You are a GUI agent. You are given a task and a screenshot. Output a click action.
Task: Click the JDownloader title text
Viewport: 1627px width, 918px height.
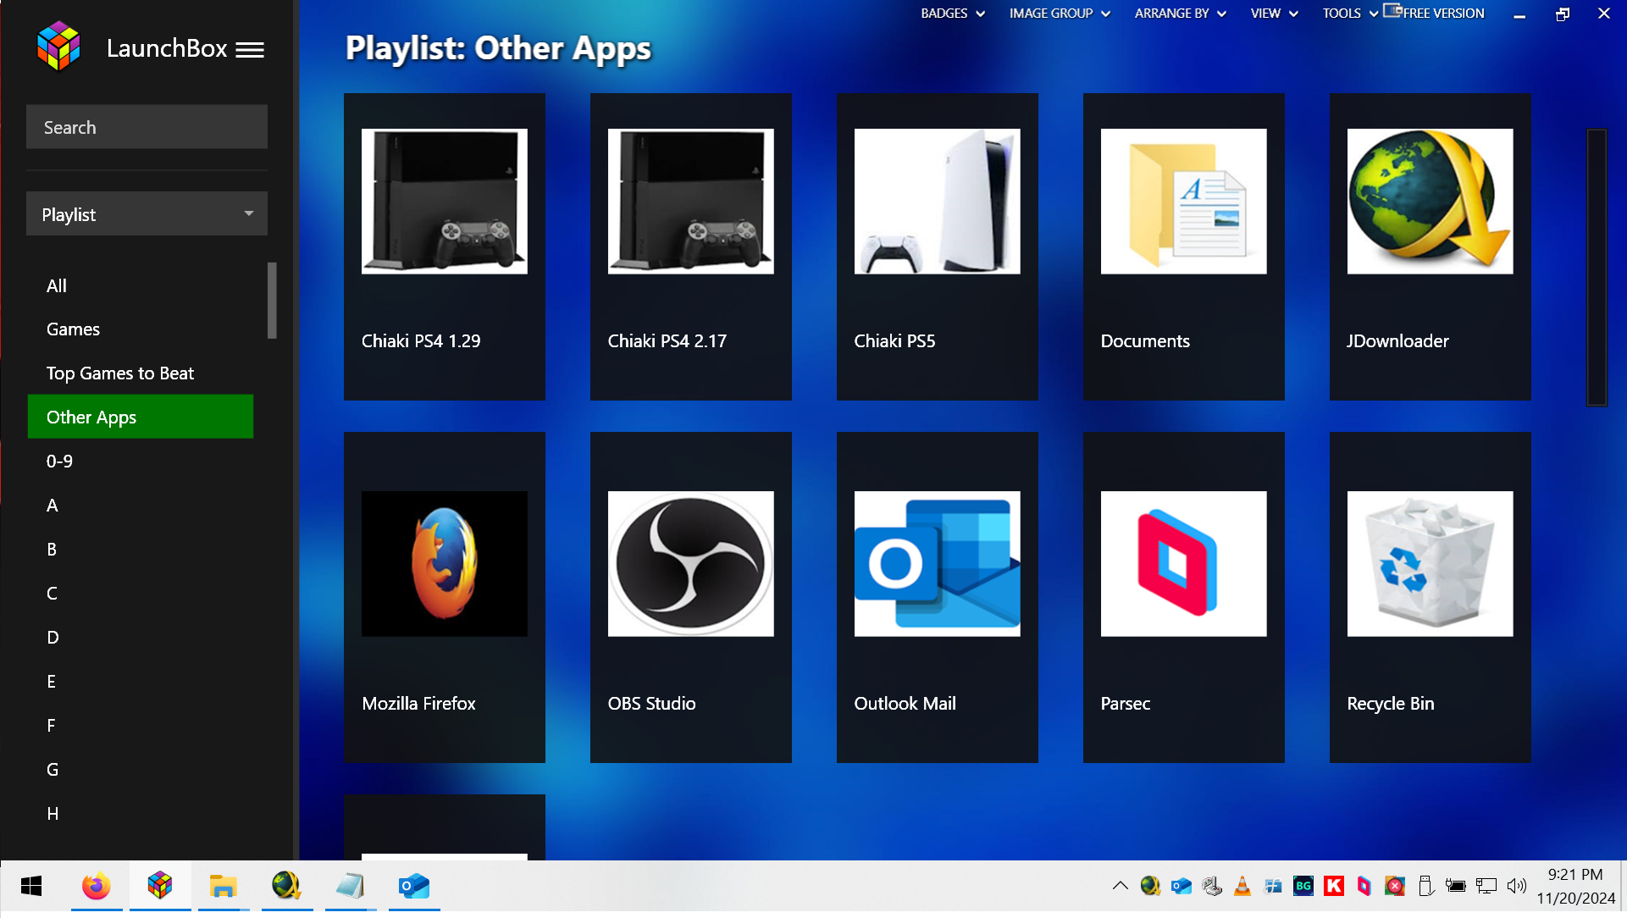pyautogui.click(x=1397, y=340)
